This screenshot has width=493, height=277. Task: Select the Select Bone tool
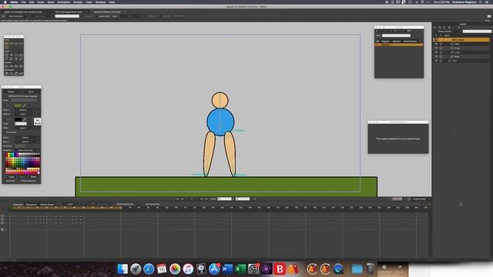7,43
